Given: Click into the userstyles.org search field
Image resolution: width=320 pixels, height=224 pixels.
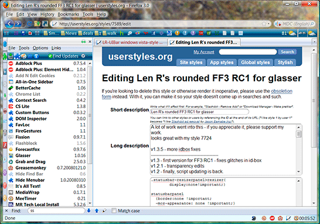Looking at the screenshot, I should pos(248,51).
